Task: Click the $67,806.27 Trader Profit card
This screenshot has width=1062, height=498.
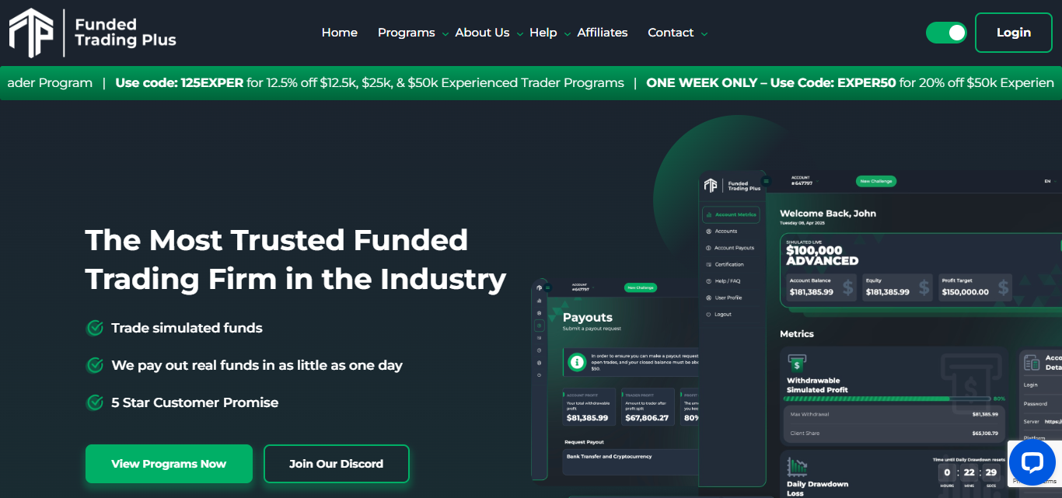Action: click(647, 407)
